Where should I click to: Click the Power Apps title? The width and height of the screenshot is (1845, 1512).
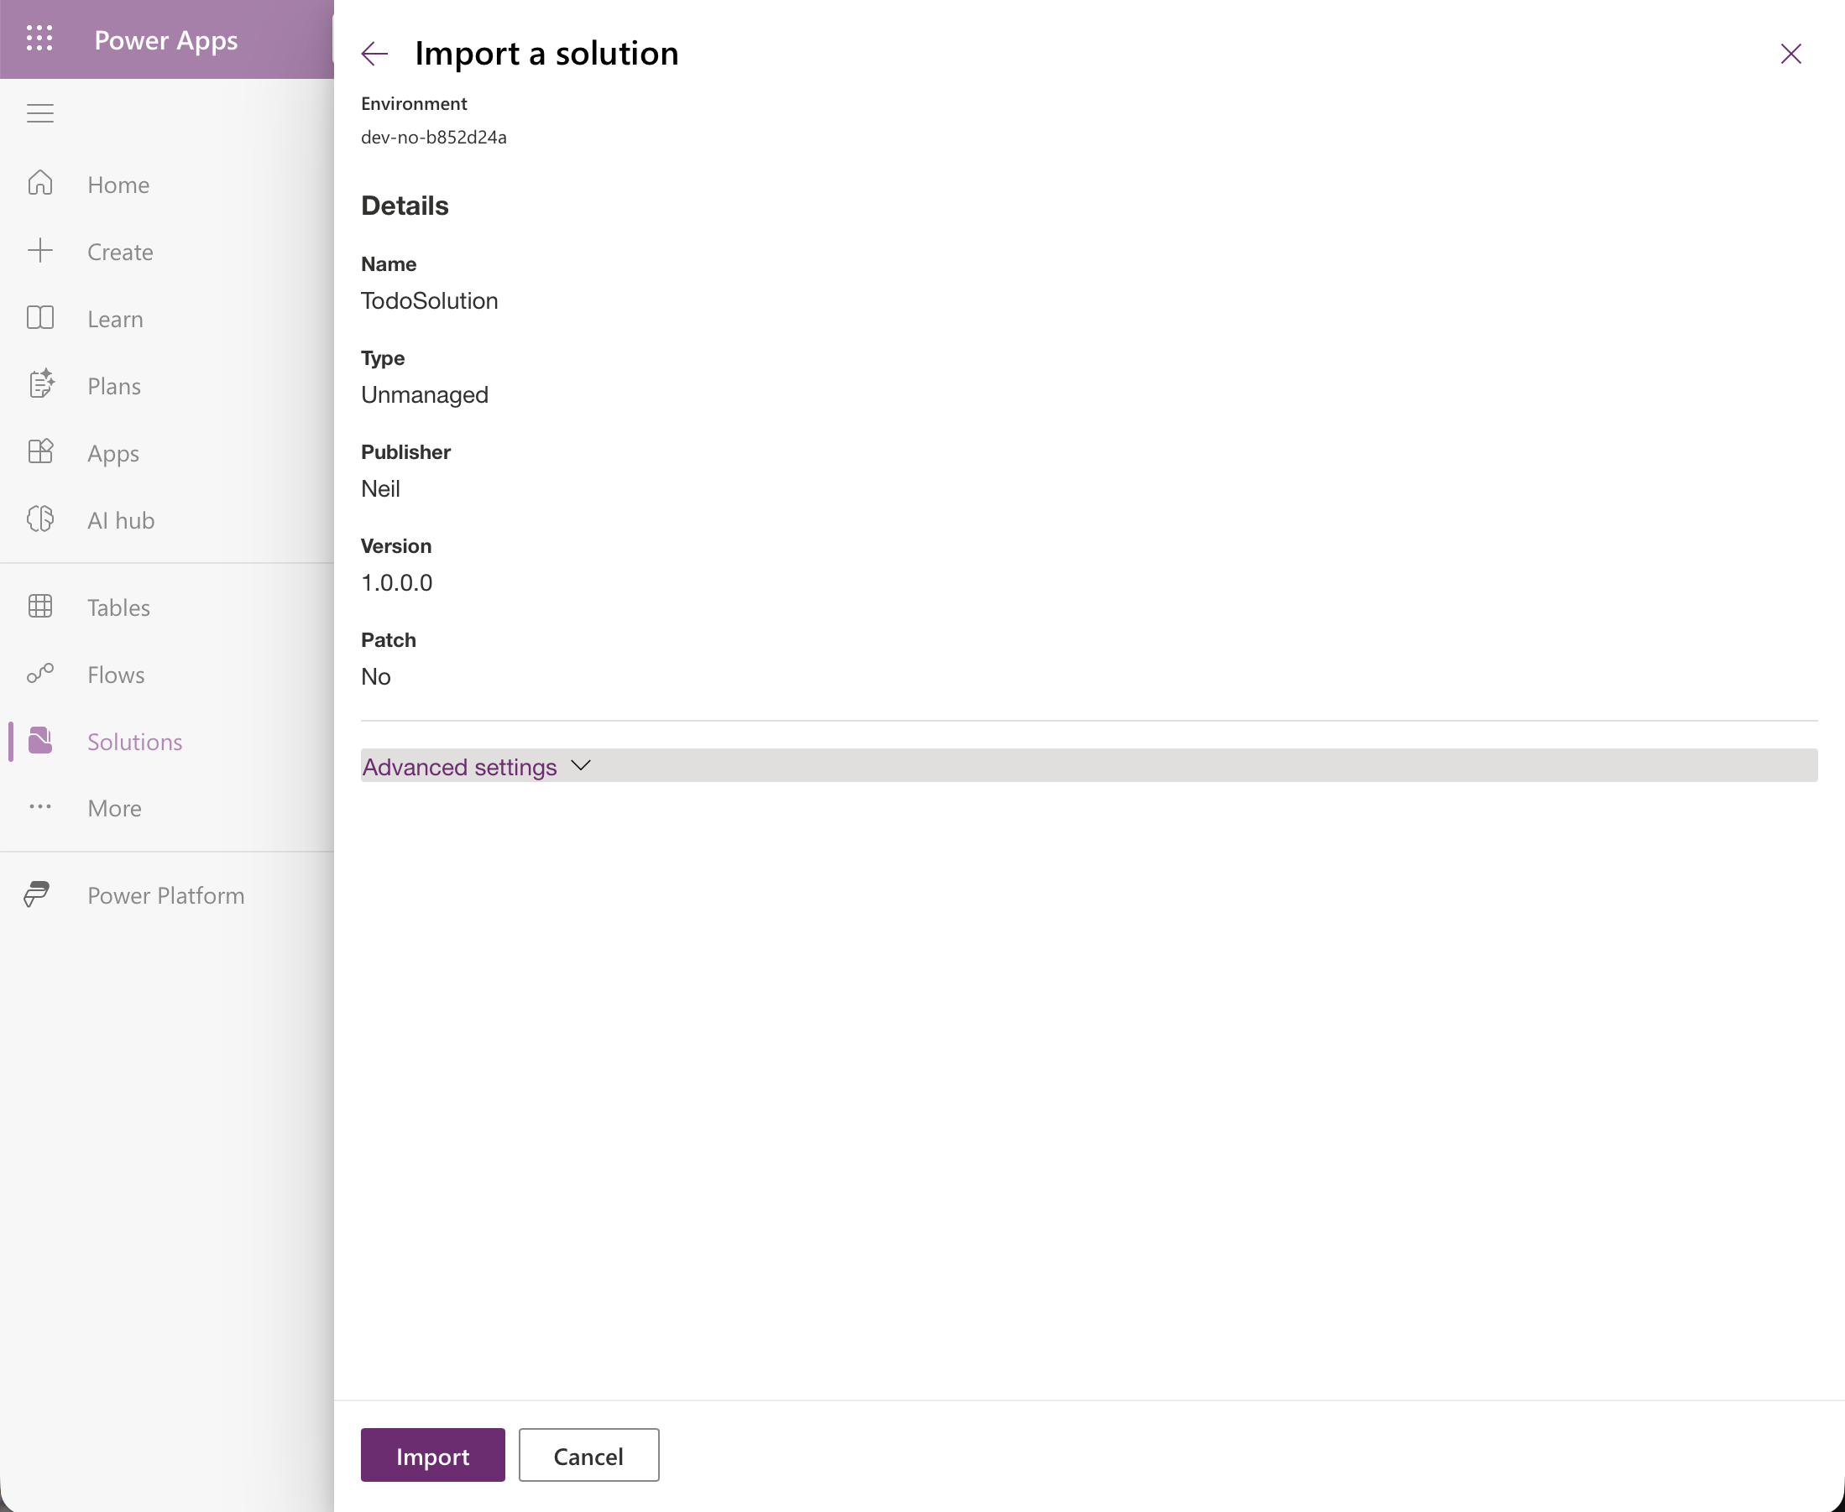click(165, 40)
